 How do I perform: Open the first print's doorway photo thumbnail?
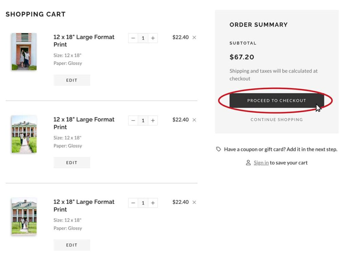point(24,51)
